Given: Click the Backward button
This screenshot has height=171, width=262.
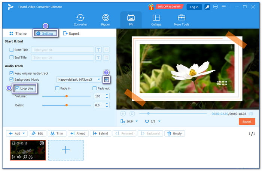Looking at the screenshot, I should [x=150, y=133].
